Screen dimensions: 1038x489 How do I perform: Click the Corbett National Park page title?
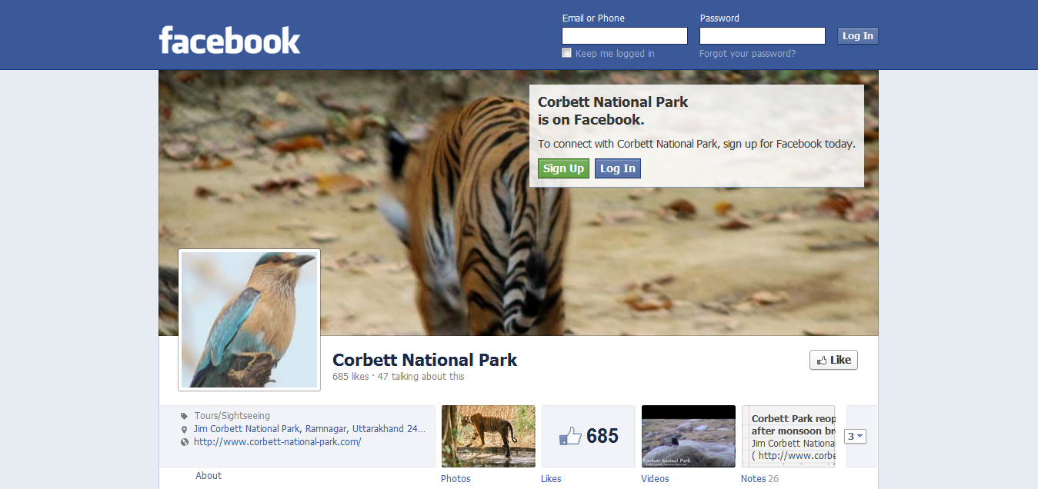pos(425,360)
